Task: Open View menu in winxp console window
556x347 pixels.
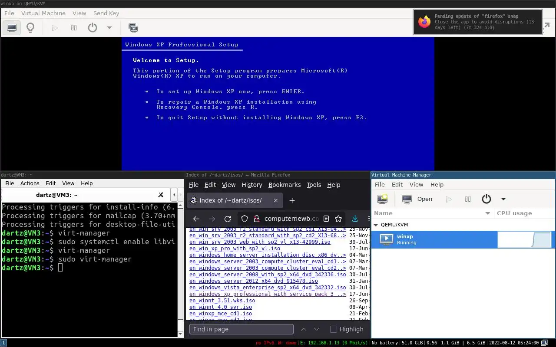Action: pyautogui.click(x=79, y=13)
